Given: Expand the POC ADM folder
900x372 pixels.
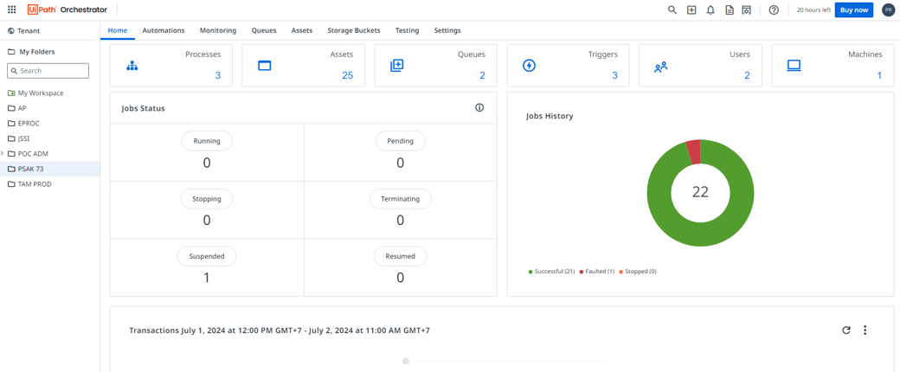Looking at the screenshot, I should (3, 153).
